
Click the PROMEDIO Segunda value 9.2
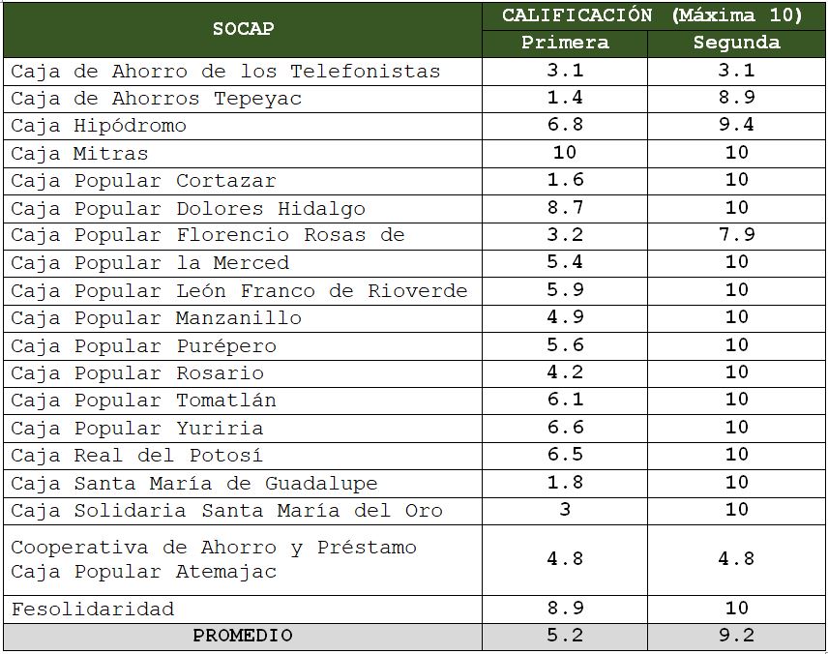[736, 636]
